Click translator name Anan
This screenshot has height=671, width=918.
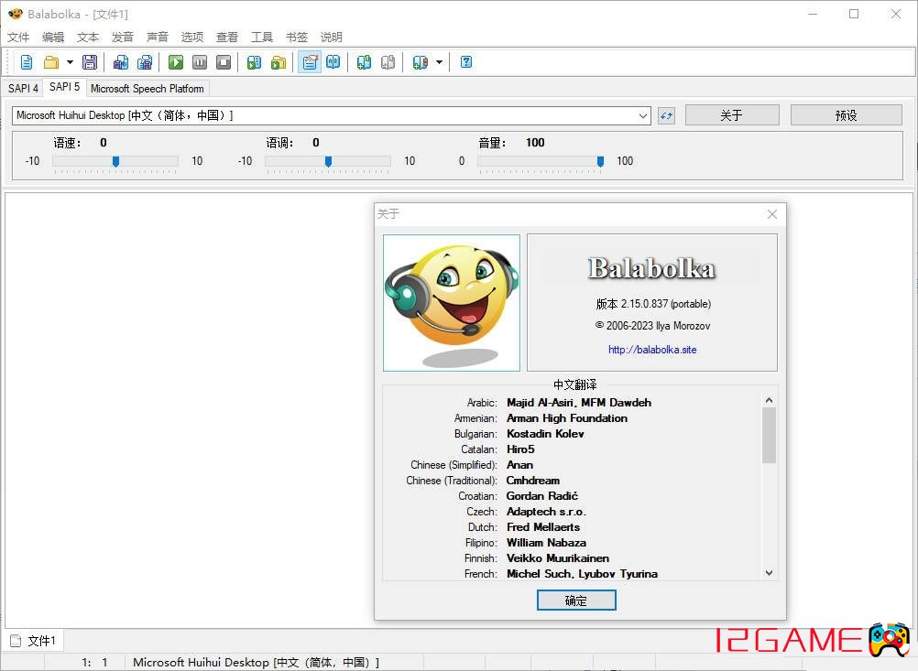pos(519,465)
